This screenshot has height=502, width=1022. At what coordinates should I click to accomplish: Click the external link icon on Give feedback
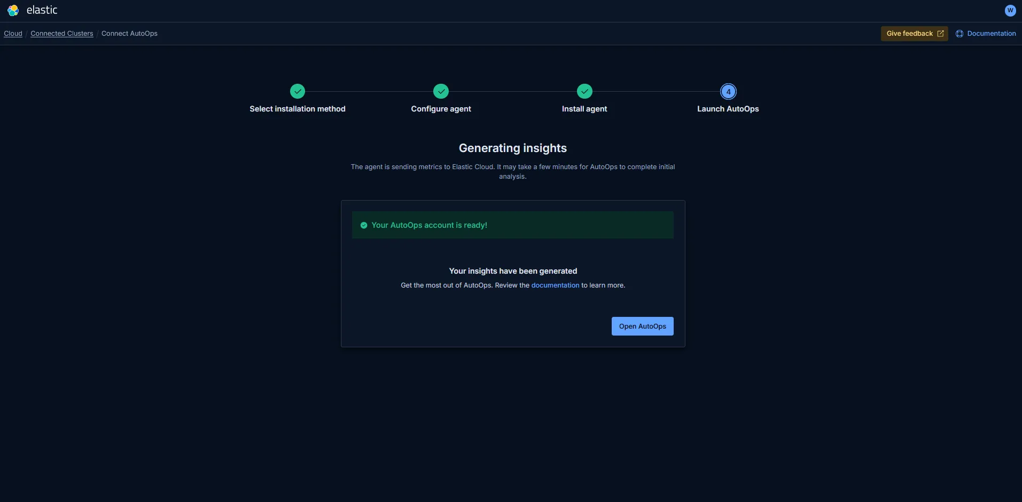coord(940,33)
